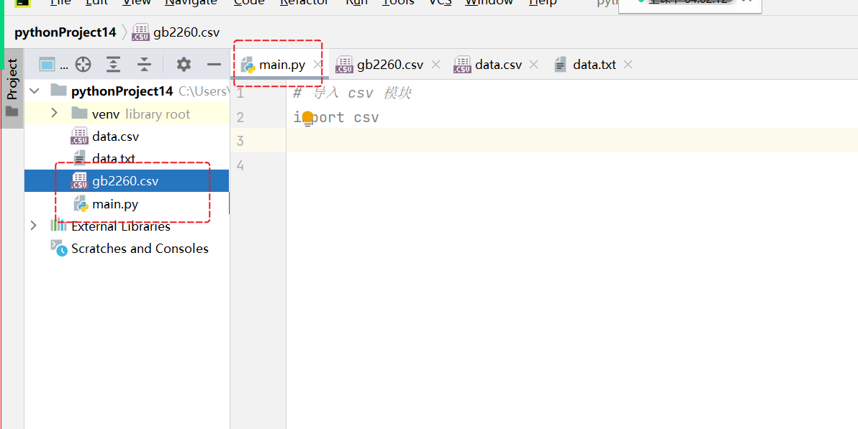Open the VCS menu
This screenshot has height=429, width=858.
click(x=440, y=2)
